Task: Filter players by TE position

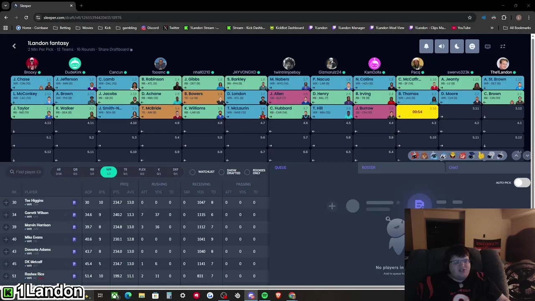Action: tap(125, 171)
